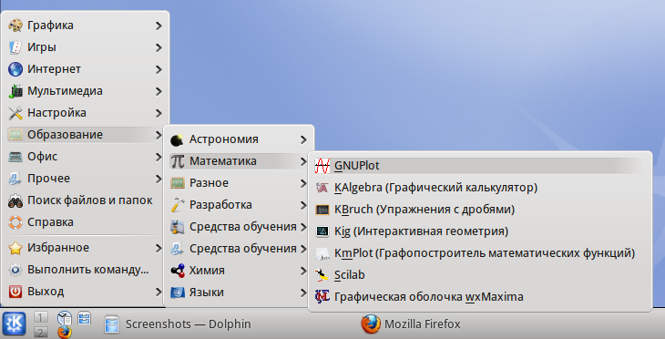Click the pi icon for Математика
The width and height of the screenshot is (665, 339).
(178, 161)
